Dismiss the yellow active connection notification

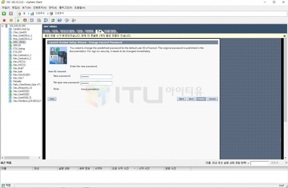284,36
